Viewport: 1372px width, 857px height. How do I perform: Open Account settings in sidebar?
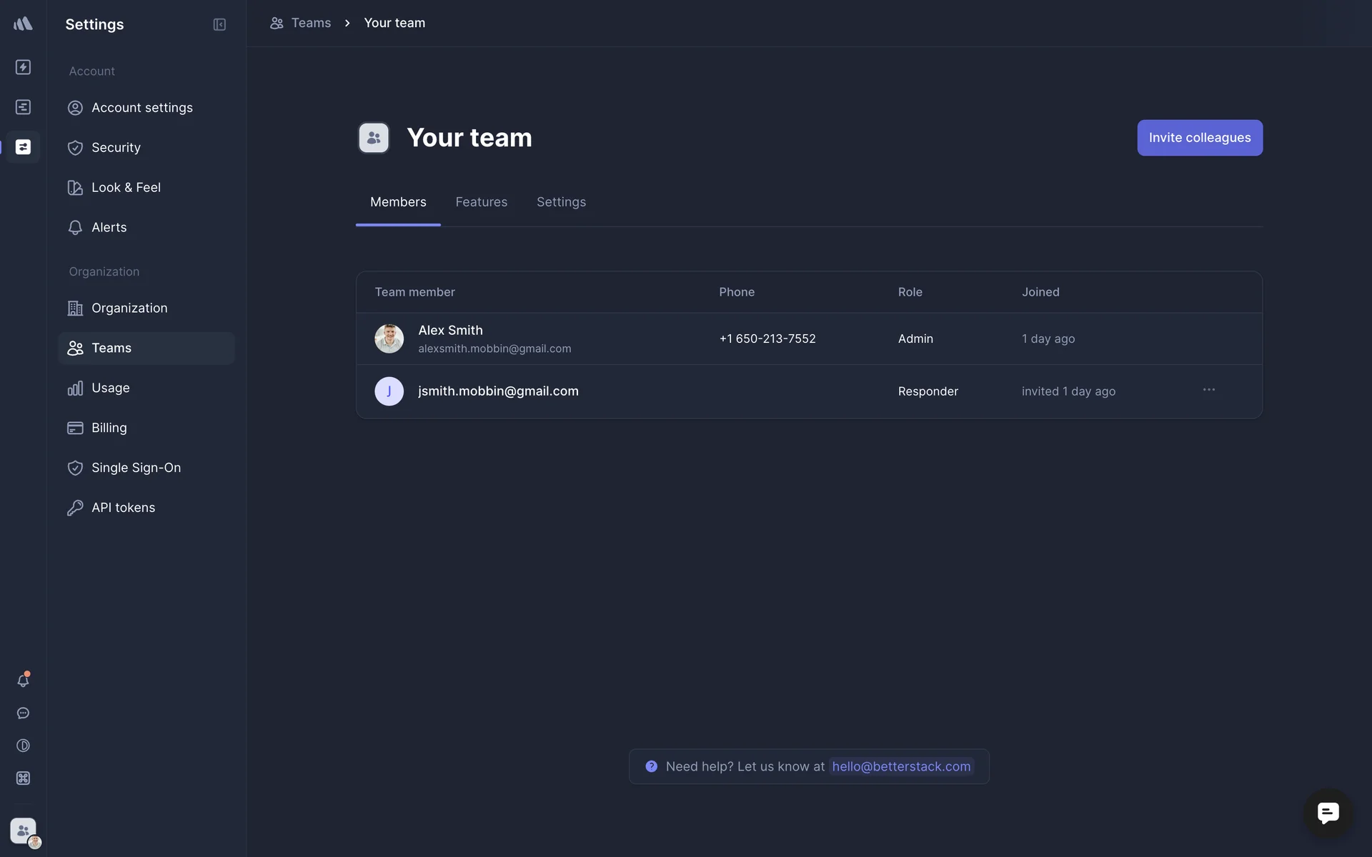[141, 108]
